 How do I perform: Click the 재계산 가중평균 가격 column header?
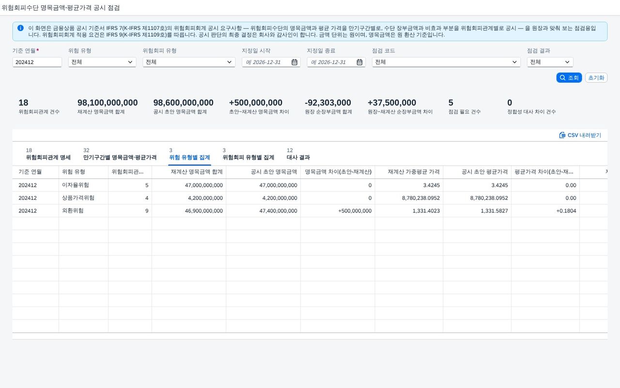409,172
